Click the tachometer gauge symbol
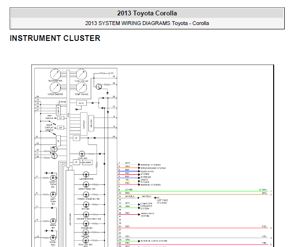The image size is (292, 247). [56, 74]
